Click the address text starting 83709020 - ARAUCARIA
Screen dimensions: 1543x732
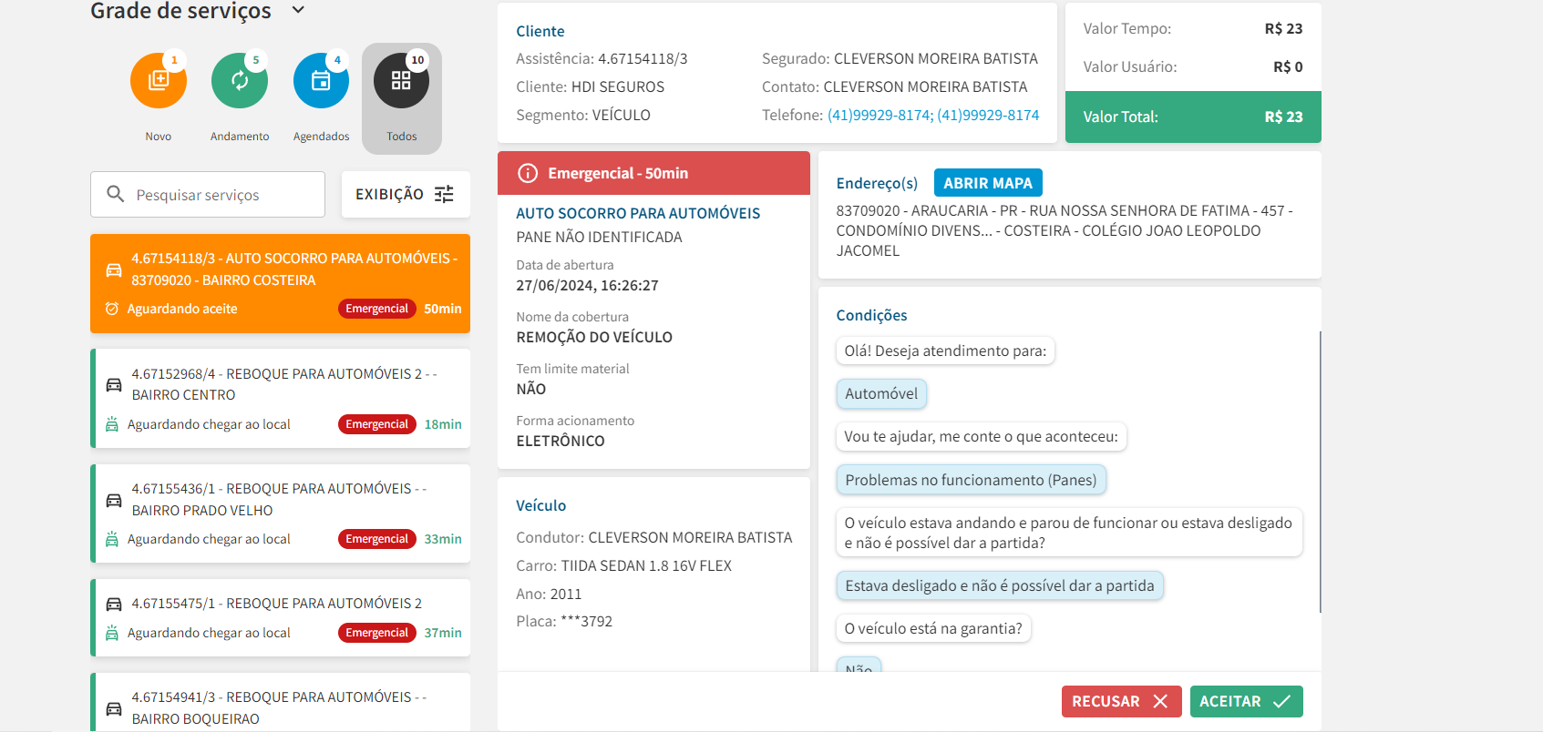(x=1065, y=230)
